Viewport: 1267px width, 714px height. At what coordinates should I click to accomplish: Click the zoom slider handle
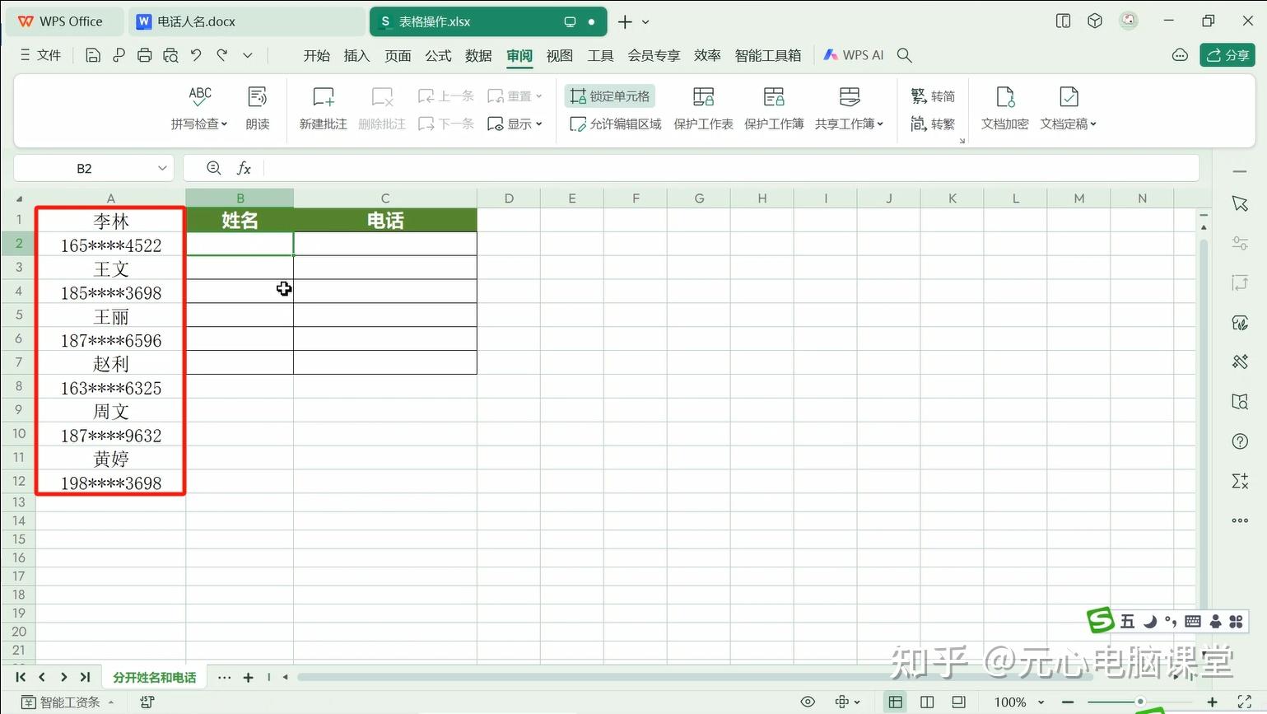tap(1140, 702)
